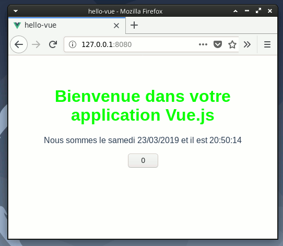Viewport: 283px width, 246px height.
Task: Reload the current page
Action: [x=53, y=44]
